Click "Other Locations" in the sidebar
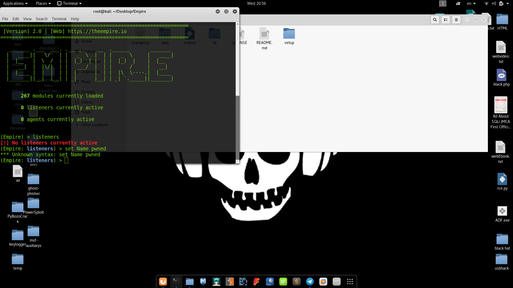Image resolution: width=513 pixels, height=288 pixels. pyautogui.click(x=94, y=125)
